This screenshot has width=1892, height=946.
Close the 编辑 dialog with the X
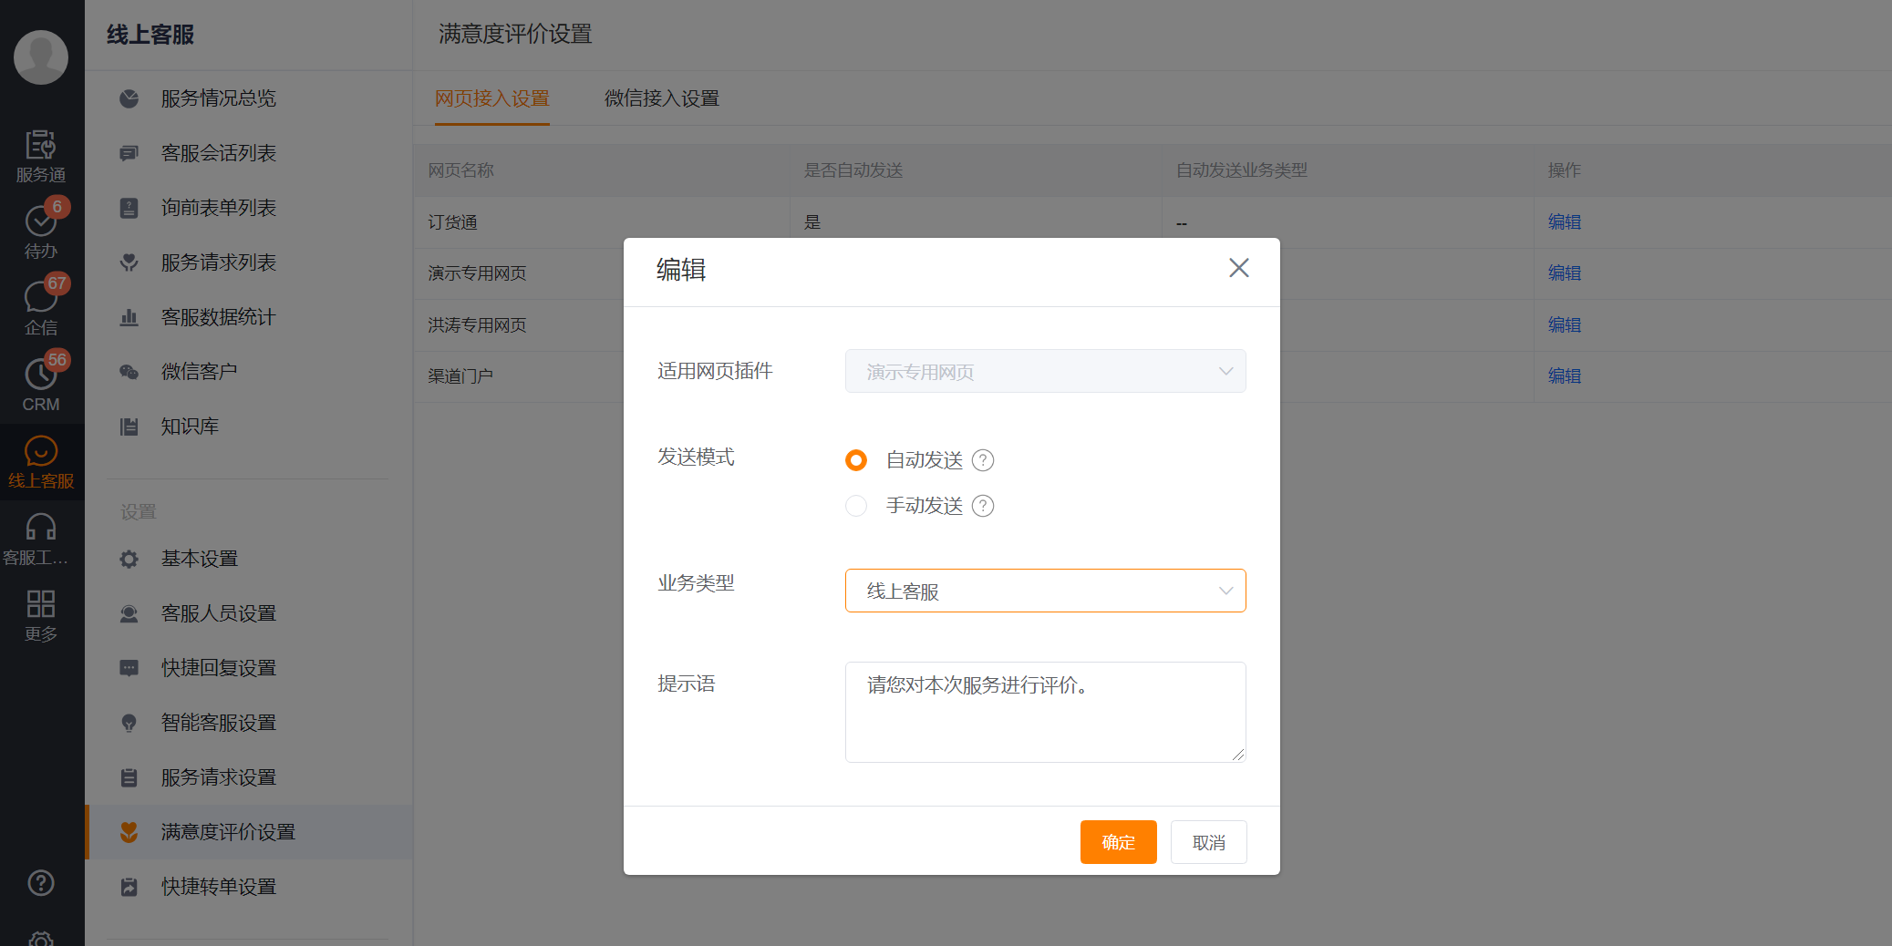[x=1238, y=268]
